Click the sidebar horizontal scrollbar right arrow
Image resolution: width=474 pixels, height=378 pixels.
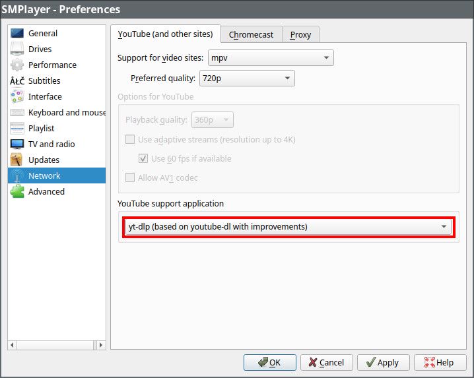tap(100, 345)
